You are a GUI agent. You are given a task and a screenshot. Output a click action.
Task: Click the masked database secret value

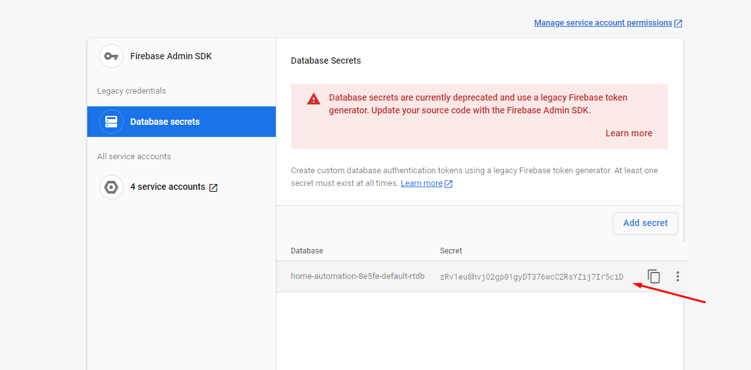pos(531,277)
